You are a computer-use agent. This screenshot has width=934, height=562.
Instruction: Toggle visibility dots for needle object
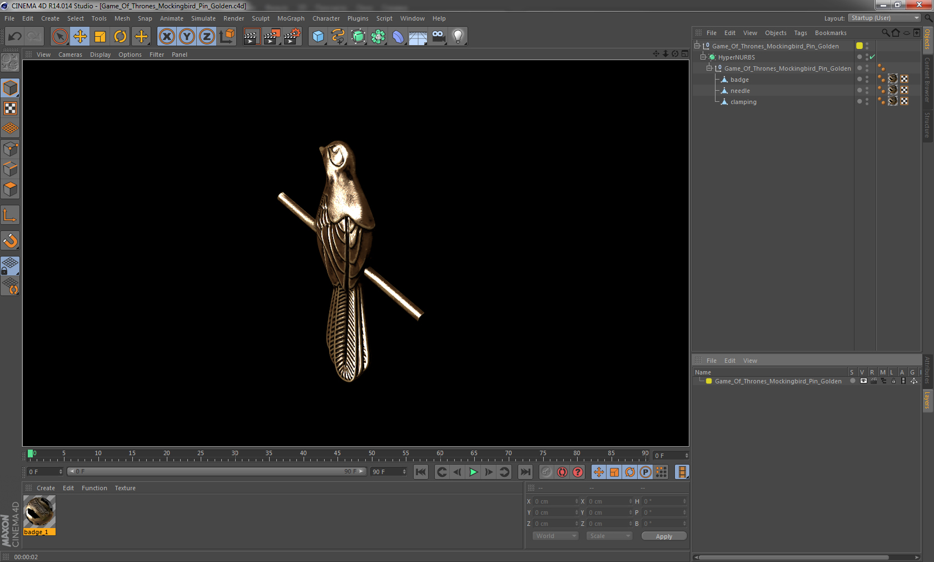[867, 90]
